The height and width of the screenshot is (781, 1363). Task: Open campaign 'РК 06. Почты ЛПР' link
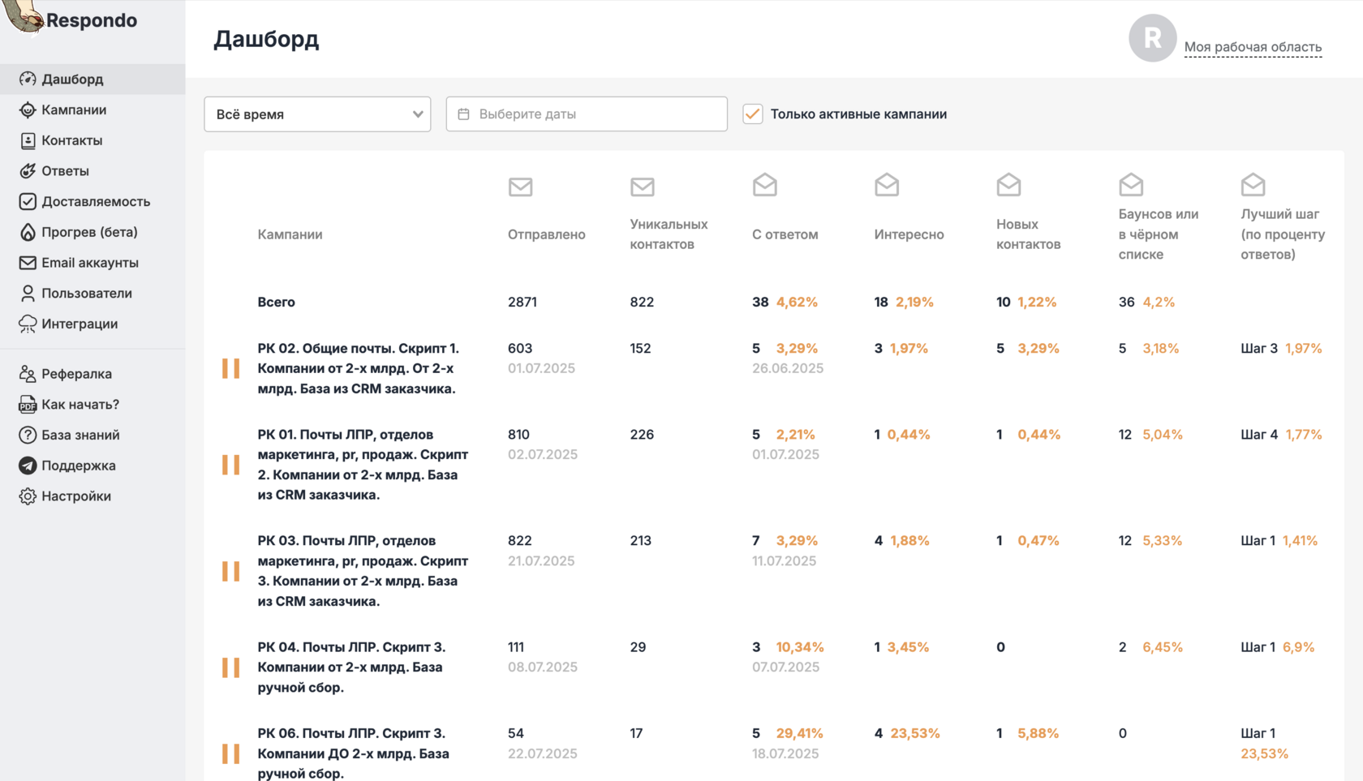[x=353, y=753]
